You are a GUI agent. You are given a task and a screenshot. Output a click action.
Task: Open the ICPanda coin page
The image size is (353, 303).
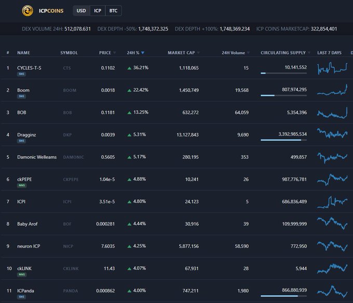point(25,291)
